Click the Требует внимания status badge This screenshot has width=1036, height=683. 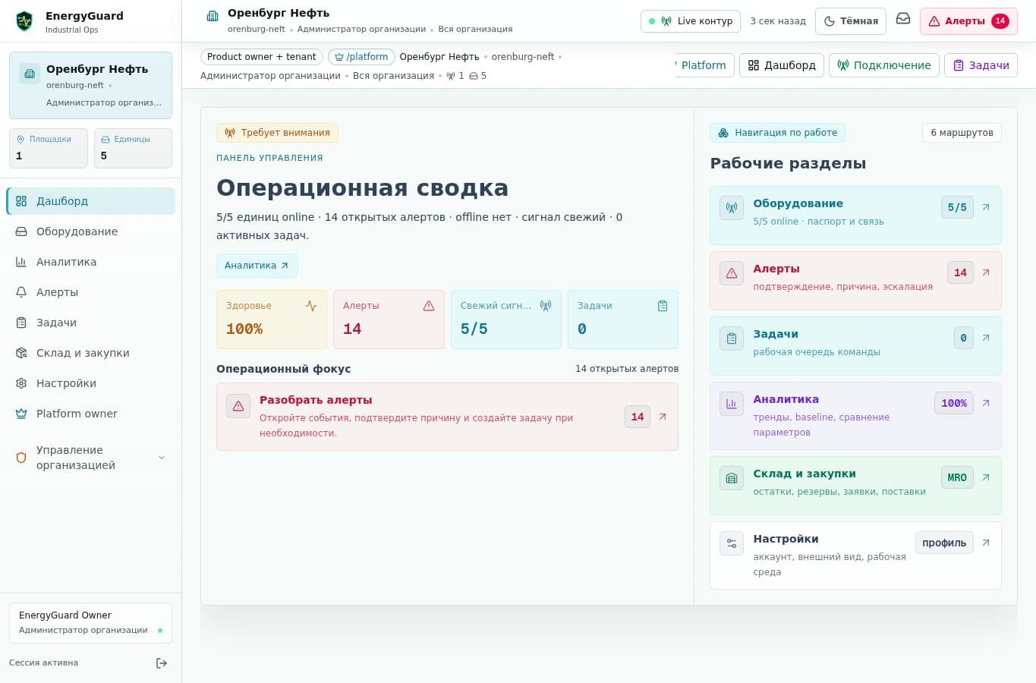coord(277,133)
